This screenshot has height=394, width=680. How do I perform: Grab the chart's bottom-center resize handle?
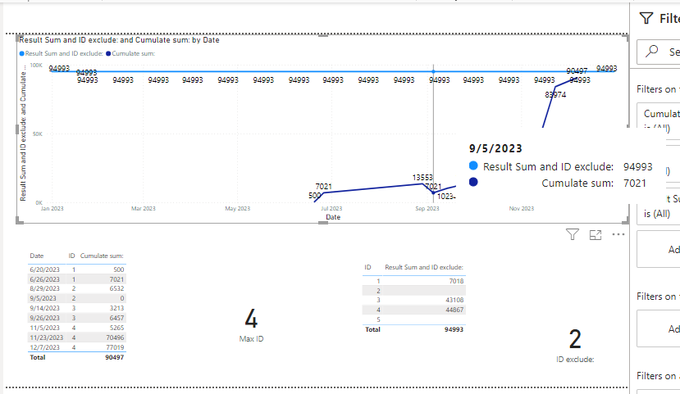(x=323, y=223)
